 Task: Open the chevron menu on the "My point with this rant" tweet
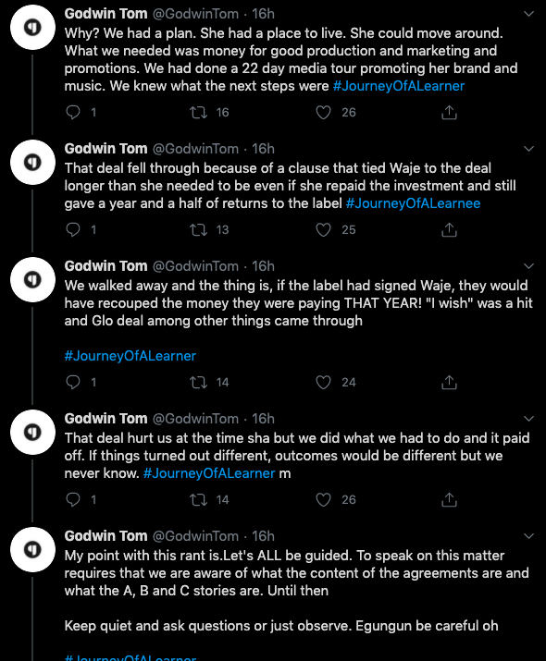pos(528,536)
